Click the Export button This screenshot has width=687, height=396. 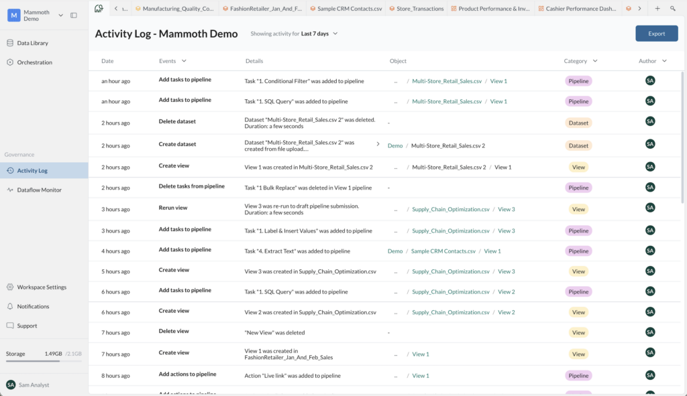[656, 34]
